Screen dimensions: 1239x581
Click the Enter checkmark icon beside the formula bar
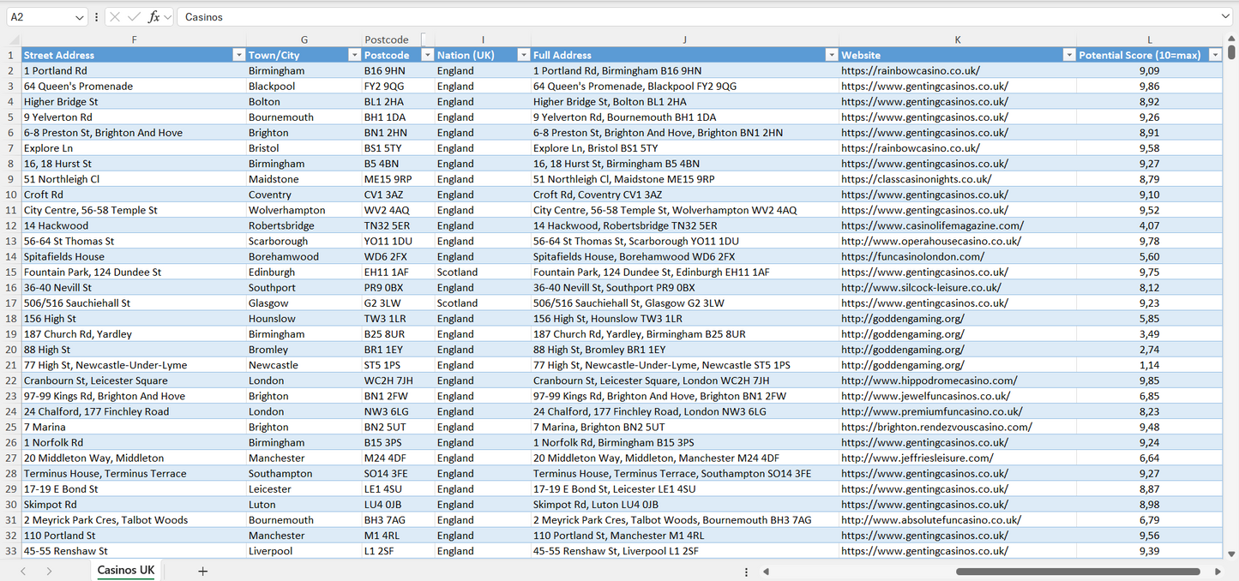click(133, 16)
